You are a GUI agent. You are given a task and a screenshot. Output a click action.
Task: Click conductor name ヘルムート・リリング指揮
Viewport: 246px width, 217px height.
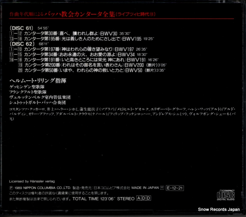[38, 81]
